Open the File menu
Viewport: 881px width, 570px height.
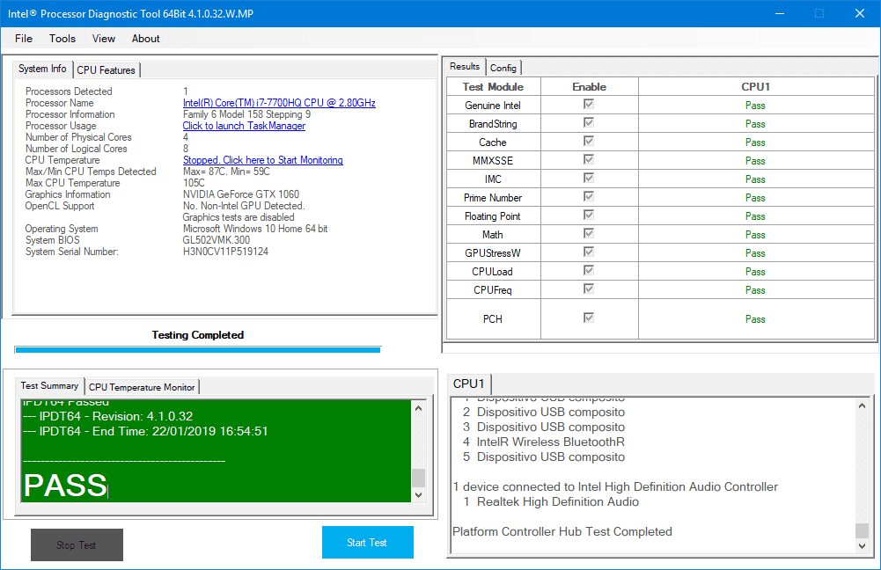[x=24, y=39]
